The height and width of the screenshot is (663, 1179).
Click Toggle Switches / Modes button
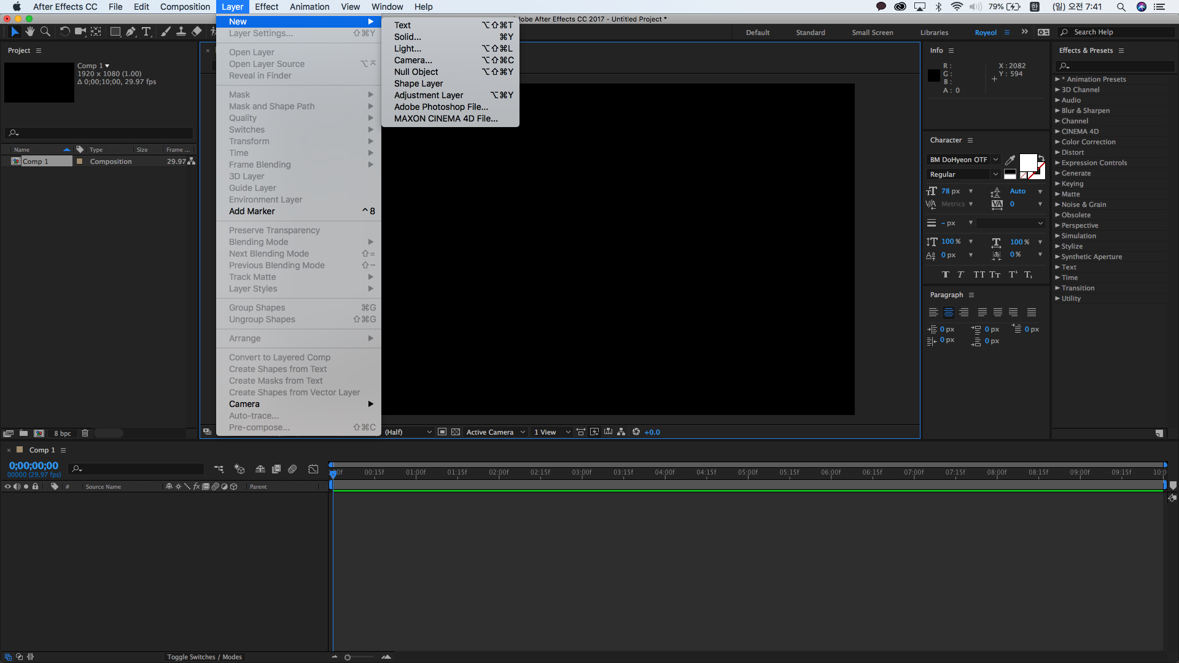[204, 657]
